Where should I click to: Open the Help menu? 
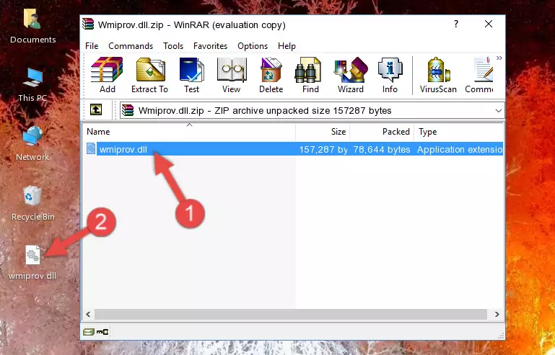[x=287, y=46]
